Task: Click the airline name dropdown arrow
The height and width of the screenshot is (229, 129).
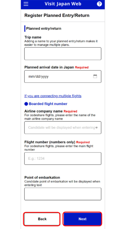Action: point(97,128)
